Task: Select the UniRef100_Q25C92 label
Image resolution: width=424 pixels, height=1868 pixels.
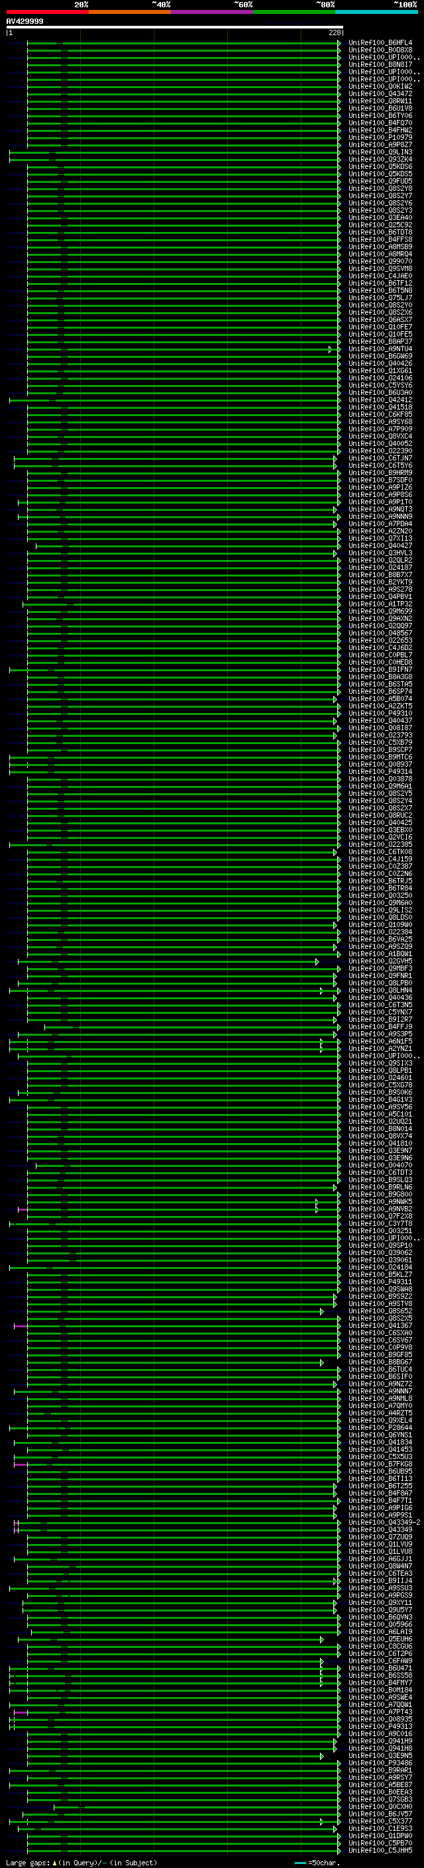Action: pyautogui.click(x=380, y=225)
